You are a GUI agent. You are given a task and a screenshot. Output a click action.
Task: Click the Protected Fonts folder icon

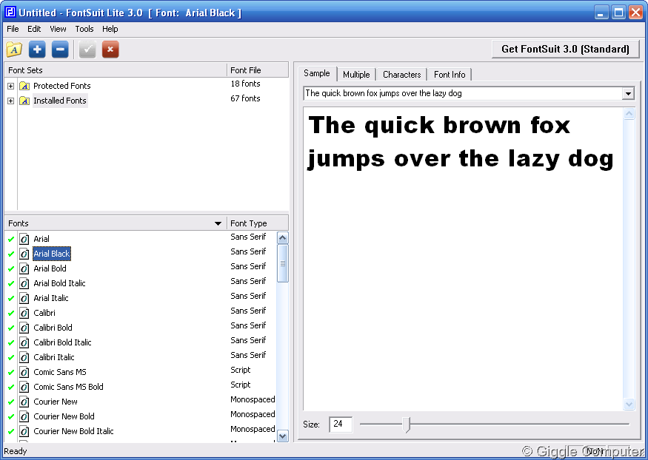24,86
